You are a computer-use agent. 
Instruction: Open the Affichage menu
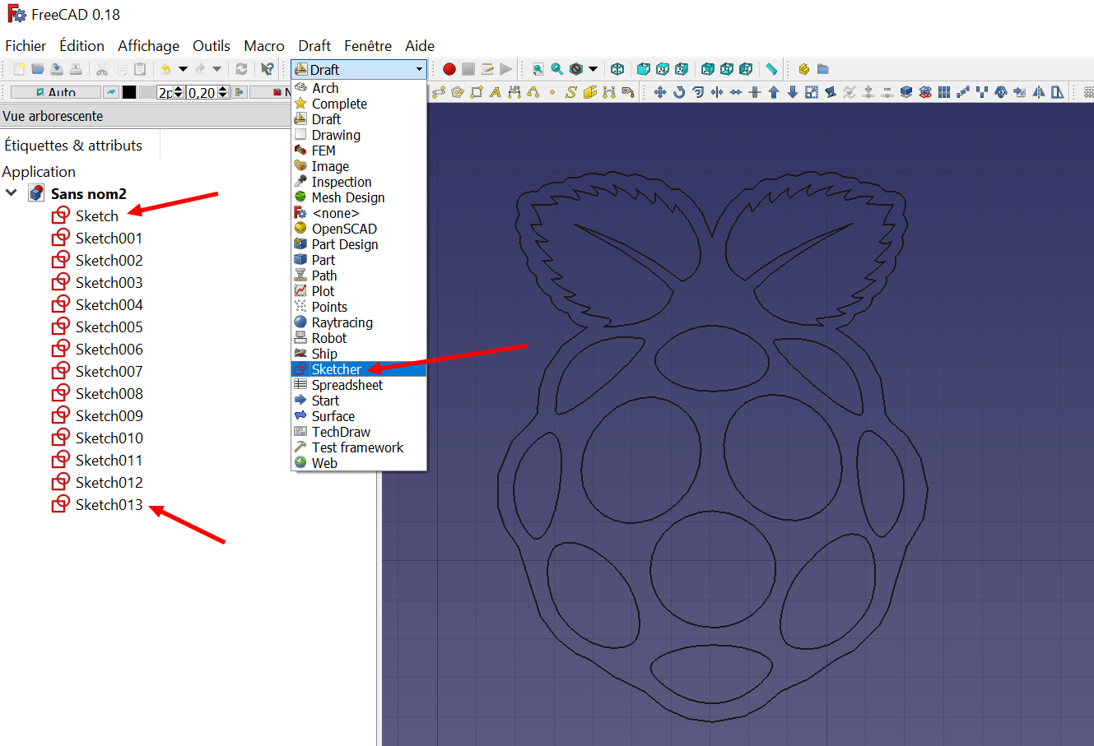(x=148, y=46)
